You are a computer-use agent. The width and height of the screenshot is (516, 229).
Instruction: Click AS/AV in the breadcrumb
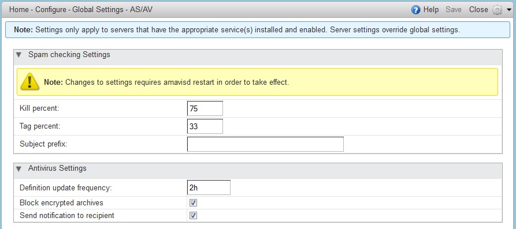pyautogui.click(x=141, y=10)
